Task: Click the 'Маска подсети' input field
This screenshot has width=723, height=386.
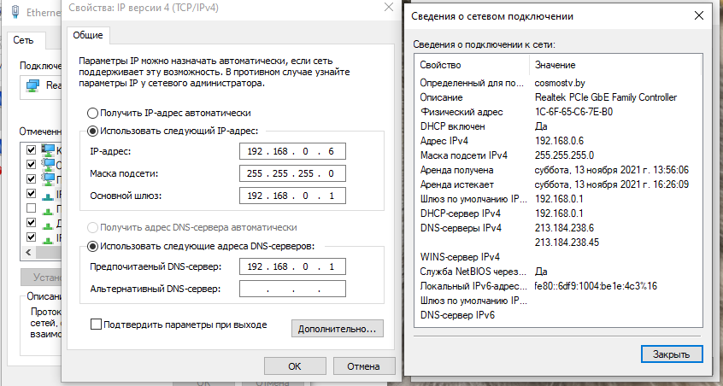Action: [292, 173]
